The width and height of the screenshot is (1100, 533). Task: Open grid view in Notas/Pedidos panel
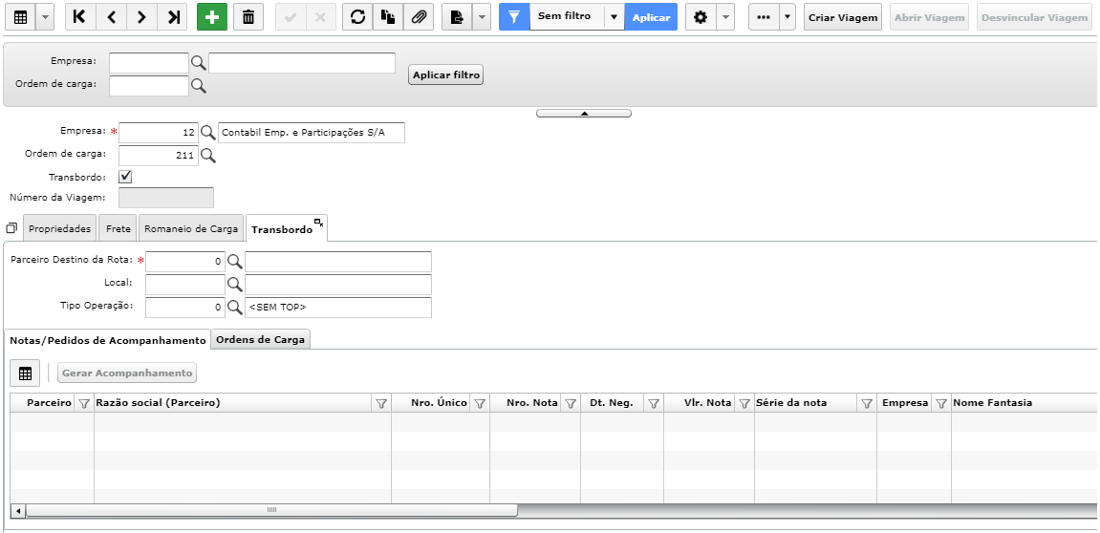[25, 373]
